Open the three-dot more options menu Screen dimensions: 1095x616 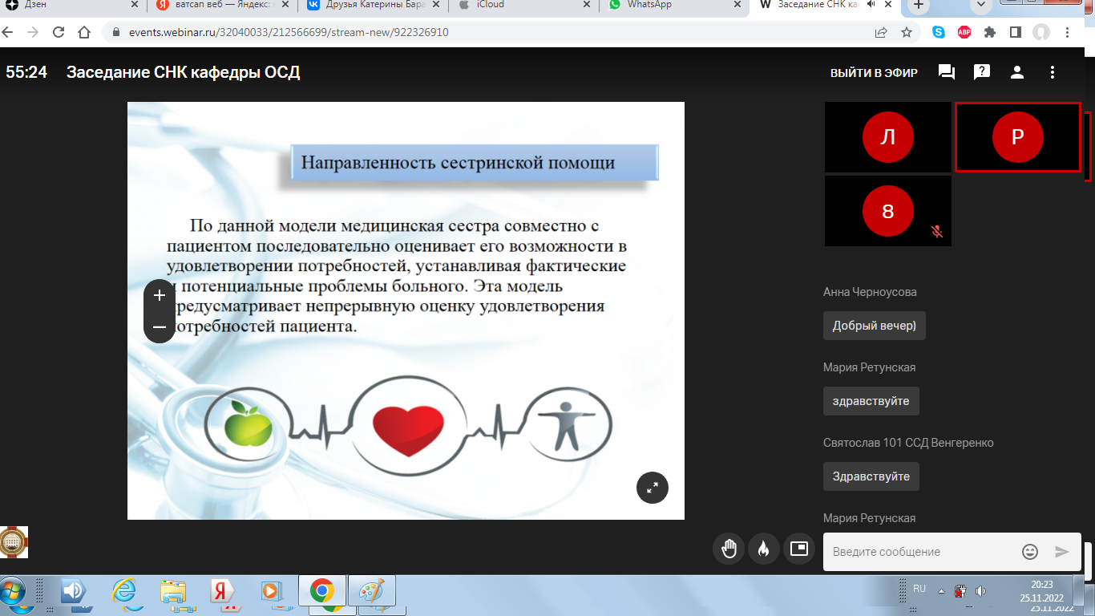click(1053, 72)
